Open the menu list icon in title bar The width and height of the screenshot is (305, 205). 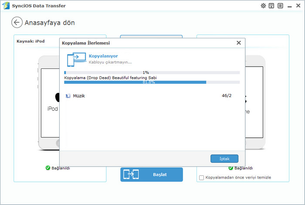(x=280, y=6)
